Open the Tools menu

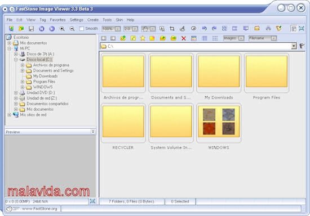[x=107, y=20]
